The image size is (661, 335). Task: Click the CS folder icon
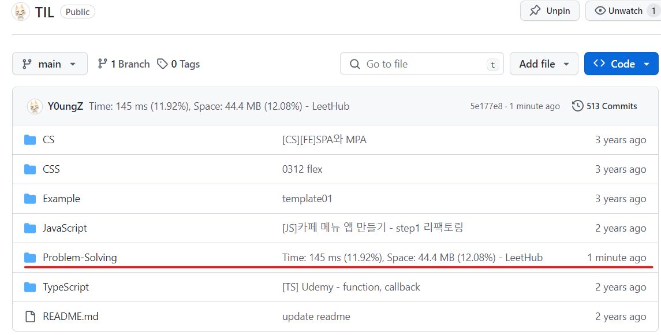coord(30,140)
